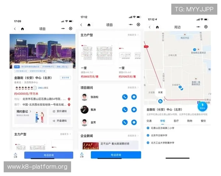Select 医疗 tab on map screen

point(176,121)
